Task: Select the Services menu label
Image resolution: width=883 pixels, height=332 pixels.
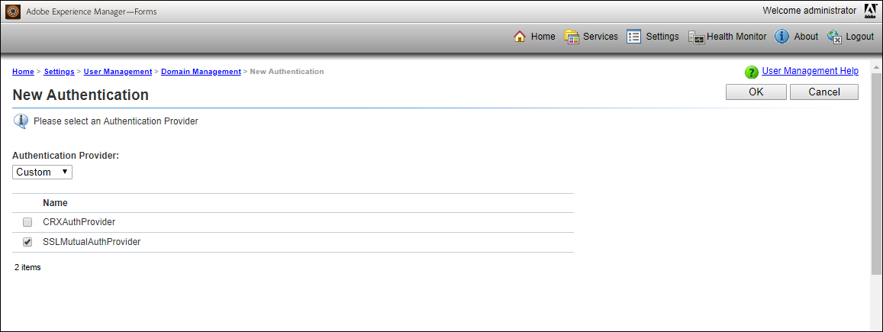Action: coord(601,37)
